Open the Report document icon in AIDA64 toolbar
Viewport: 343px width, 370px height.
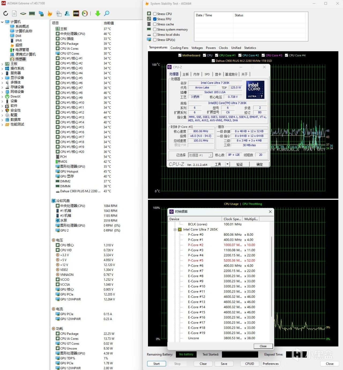click(14, 13)
